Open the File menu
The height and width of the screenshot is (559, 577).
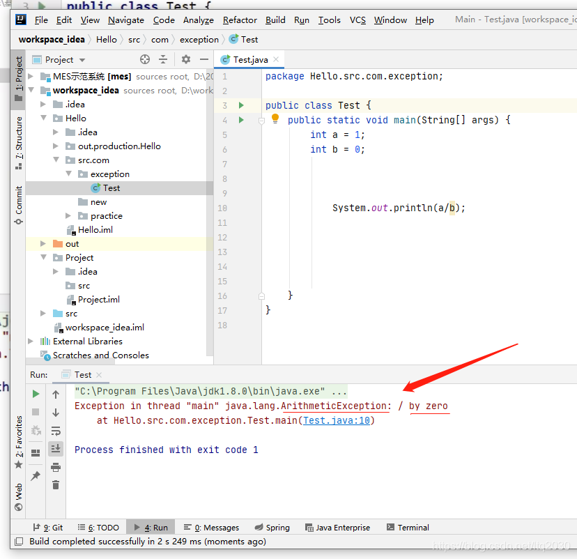tap(41, 20)
